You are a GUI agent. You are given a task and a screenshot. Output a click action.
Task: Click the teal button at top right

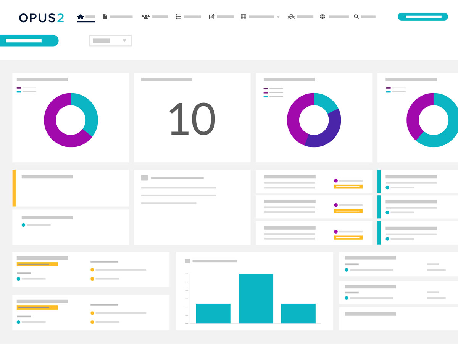click(x=423, y=16)
